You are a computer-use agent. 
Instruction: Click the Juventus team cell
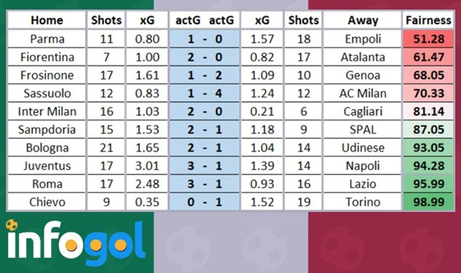[x=47, y=166]
